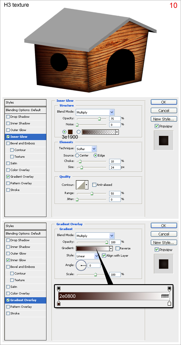Open Contour picker dropdown arrow
181x345 pixels.
87,185
